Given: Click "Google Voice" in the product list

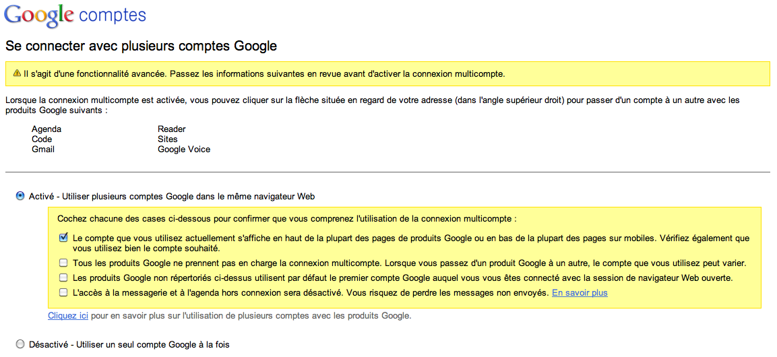Looking at the screenshot, I should click(x=184, y=150).
